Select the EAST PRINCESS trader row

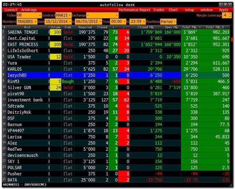116,45
